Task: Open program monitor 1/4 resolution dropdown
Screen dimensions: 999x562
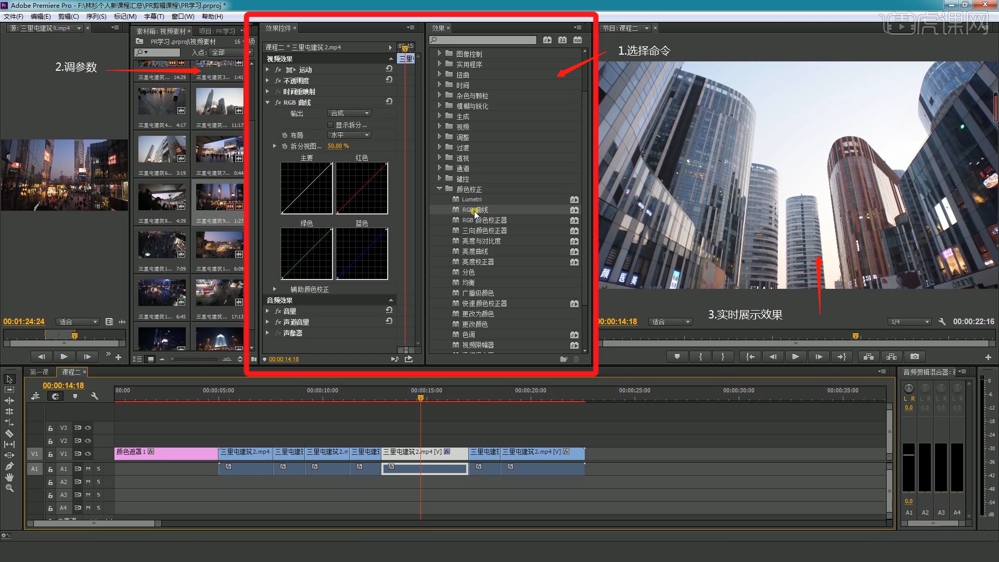Action: tap(910, 322)
